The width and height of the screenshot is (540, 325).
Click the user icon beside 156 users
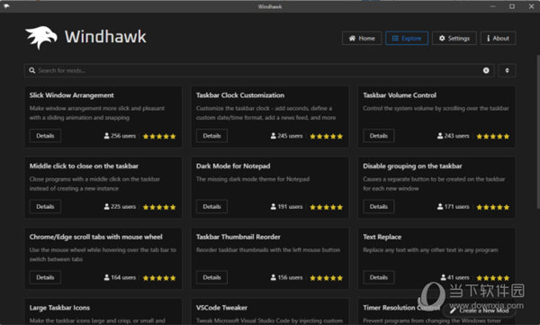[273, 277]
